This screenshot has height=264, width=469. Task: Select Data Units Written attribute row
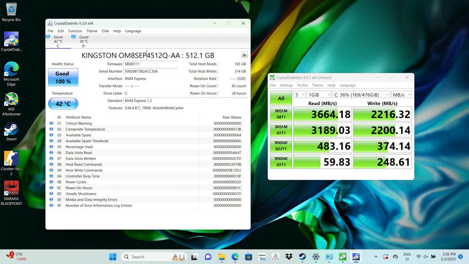tap(145, 158)
